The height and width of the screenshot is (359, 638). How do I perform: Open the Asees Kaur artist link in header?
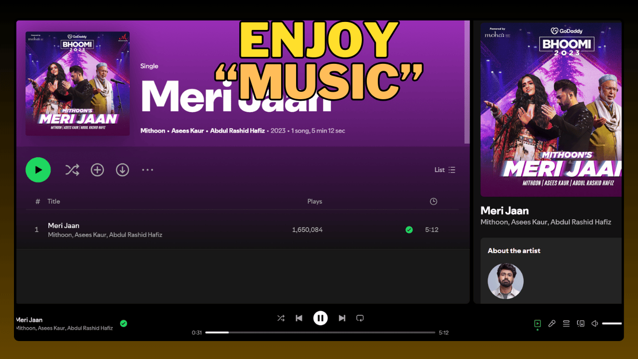[188, 131]
